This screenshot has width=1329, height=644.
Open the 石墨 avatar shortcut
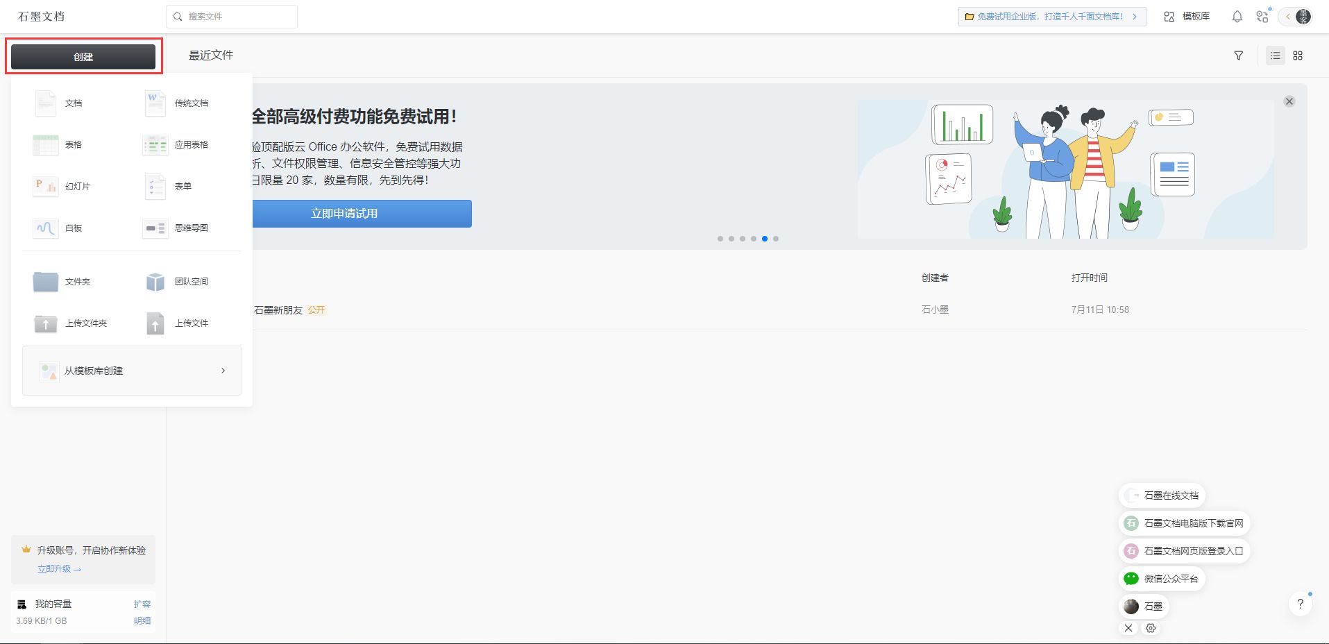pyautogui.click(x=1144, y=607)
